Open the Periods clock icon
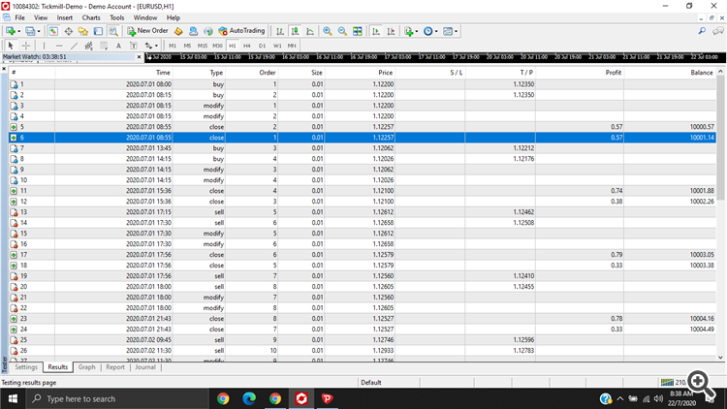The height and width of the screenshot is (409, 727). tap(427, 31)
